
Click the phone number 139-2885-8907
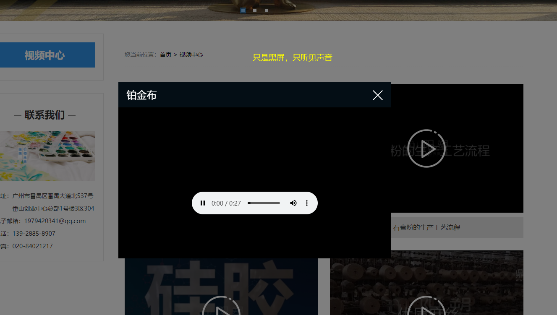tap(34, 234)
